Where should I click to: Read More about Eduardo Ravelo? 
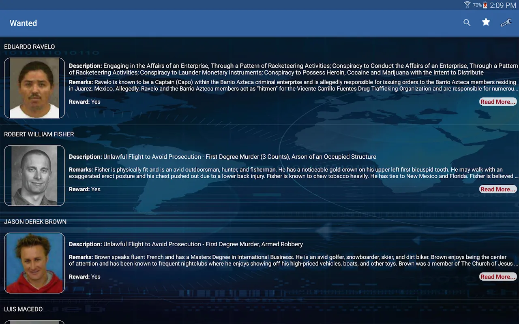point(498,102)
